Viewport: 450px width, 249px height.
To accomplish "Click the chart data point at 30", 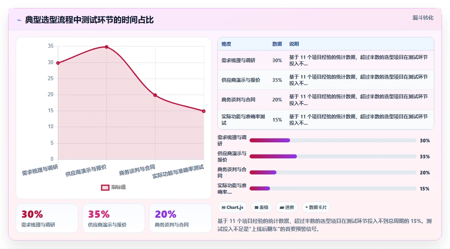I will tap(58, 63).
